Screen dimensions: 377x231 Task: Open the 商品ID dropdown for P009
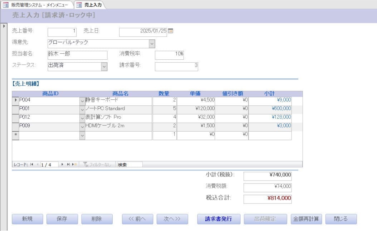pyautogui.click(x=82, y=127)
